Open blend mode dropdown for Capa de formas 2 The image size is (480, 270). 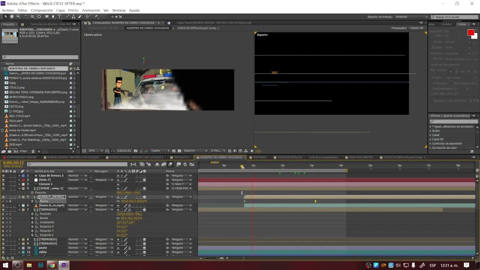78,175
